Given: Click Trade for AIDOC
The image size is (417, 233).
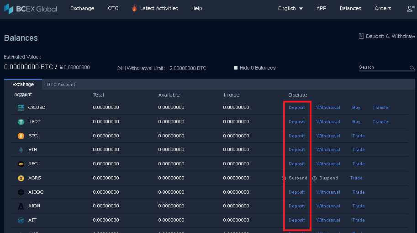Looking at the screenshot, I should coord(359,192).
